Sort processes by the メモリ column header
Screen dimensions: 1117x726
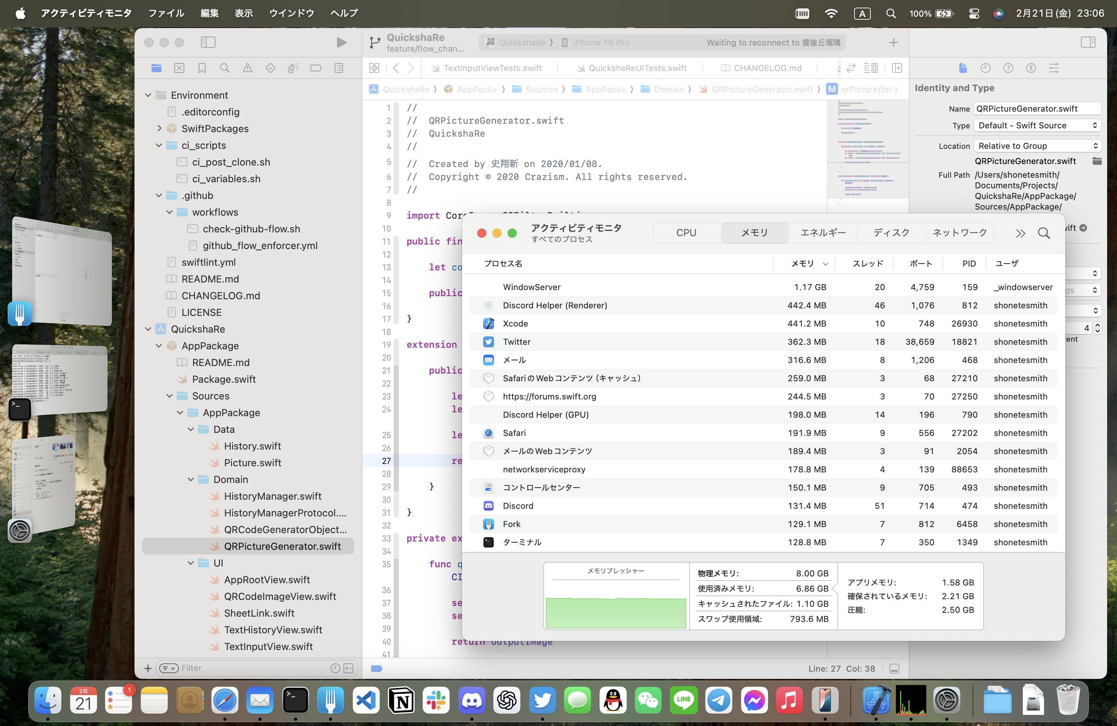pyautogui.click(x=801, y=263)
